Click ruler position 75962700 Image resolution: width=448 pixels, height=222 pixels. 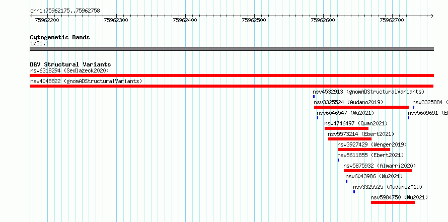click(x=392, y=20)
